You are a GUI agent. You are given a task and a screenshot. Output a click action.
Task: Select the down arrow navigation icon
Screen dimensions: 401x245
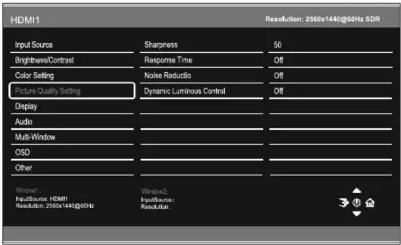(356, 213)
